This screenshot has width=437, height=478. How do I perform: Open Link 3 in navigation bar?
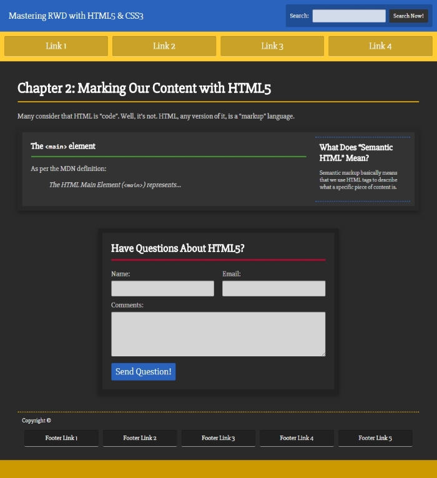tap(272, 46)
